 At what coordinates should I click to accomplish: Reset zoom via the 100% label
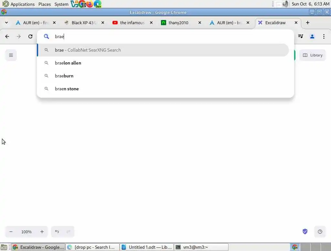[27, 232]
